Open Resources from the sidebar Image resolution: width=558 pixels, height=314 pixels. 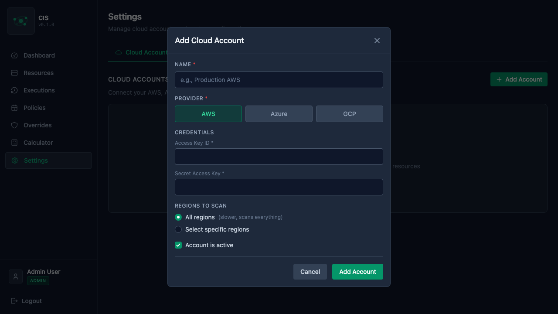click(48, 73)
